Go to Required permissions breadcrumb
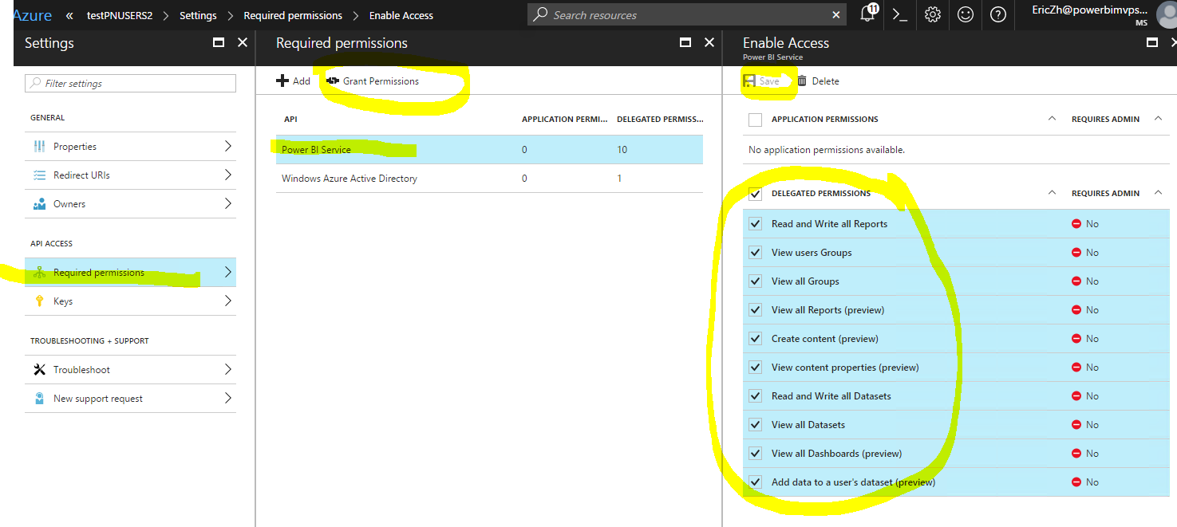 [x=293, y=15]
